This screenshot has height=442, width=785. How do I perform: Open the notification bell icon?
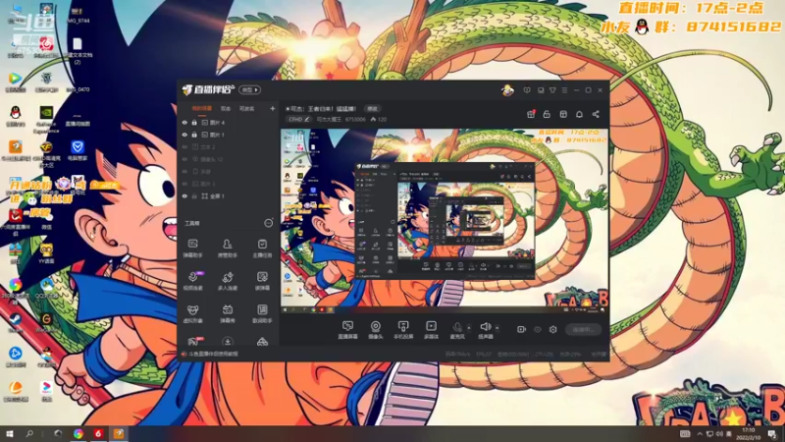pos(579,114)
